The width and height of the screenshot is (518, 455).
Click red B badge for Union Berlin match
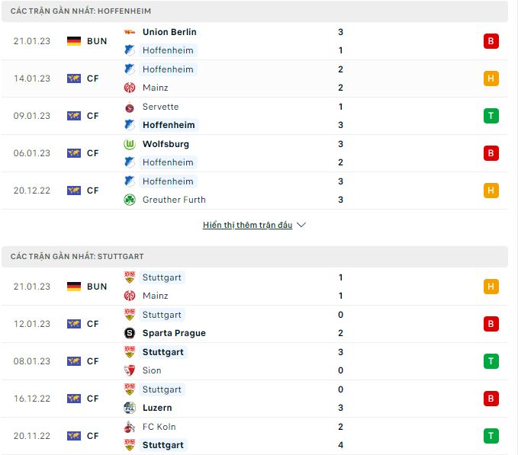click(491, 41)
